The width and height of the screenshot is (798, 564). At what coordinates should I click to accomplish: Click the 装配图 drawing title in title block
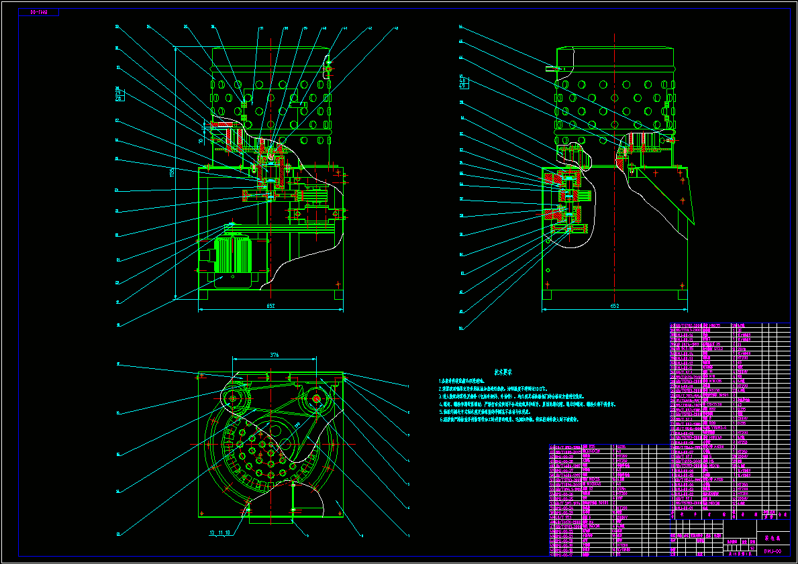coord(772,538)
